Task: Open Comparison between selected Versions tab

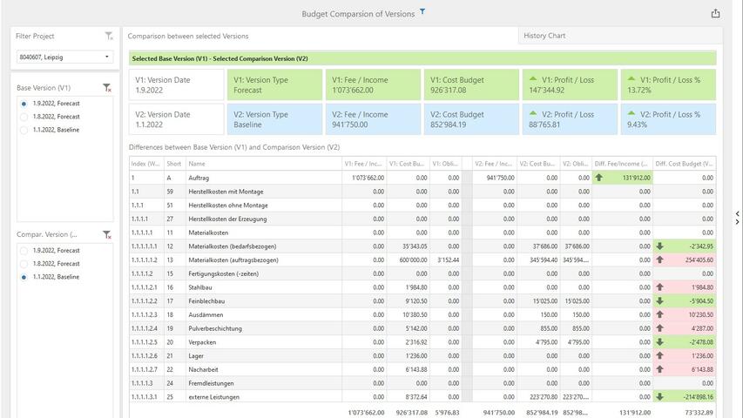Action: pyautogui.click(x=188, y=37)
